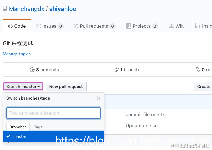
Task: Select the Code tab
Action: coord(17,26)
